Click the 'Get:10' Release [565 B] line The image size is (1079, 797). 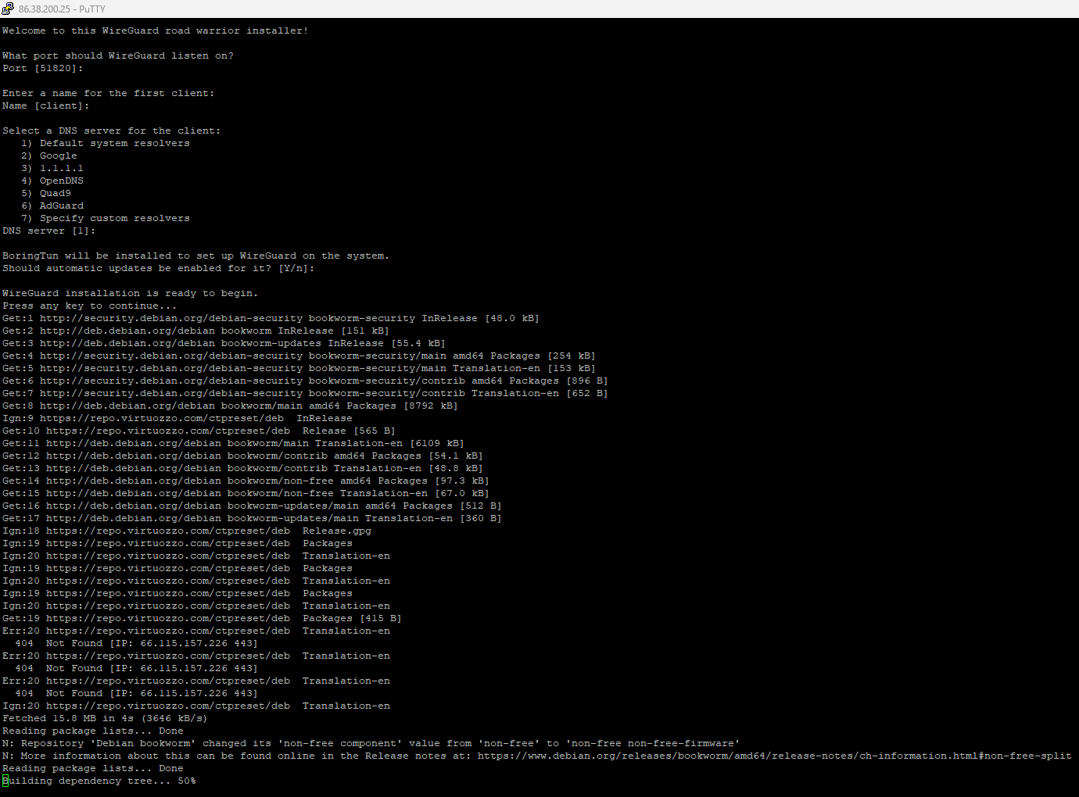199,431
